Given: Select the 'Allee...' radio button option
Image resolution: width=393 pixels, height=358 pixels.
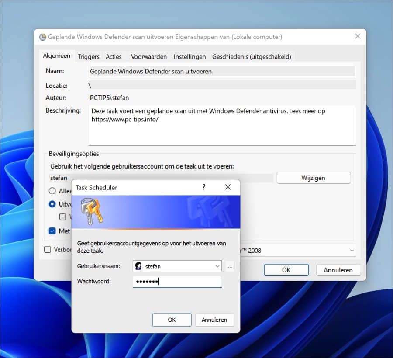Looking at the screenshot, I should tap(52, 191).
